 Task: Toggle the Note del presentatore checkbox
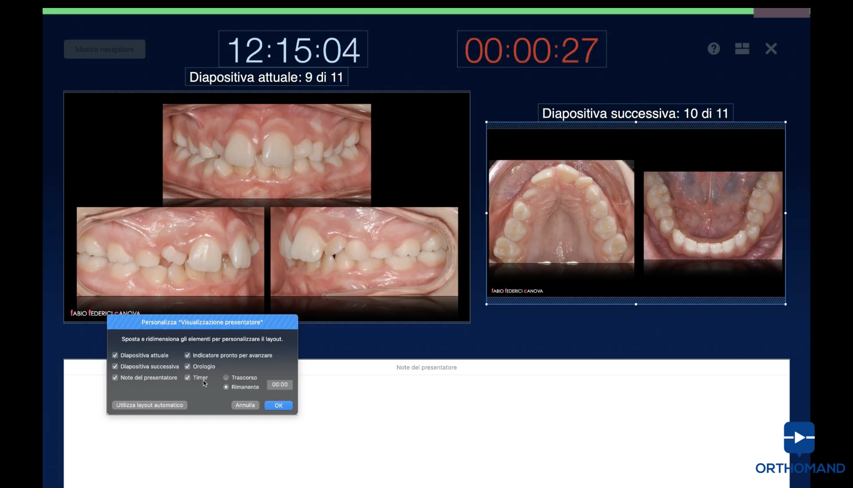pyautogui.click(x=115, y=377)
